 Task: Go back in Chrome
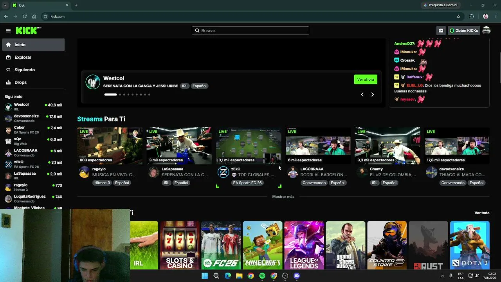click(x=6, y=16)
